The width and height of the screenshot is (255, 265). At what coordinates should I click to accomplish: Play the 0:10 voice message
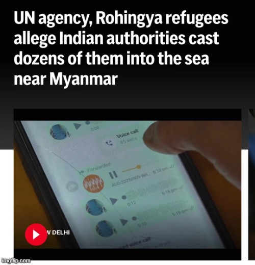coord(124,222)
